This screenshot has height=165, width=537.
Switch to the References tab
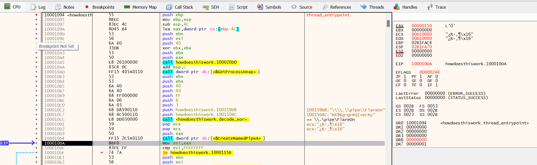point(340,7)
